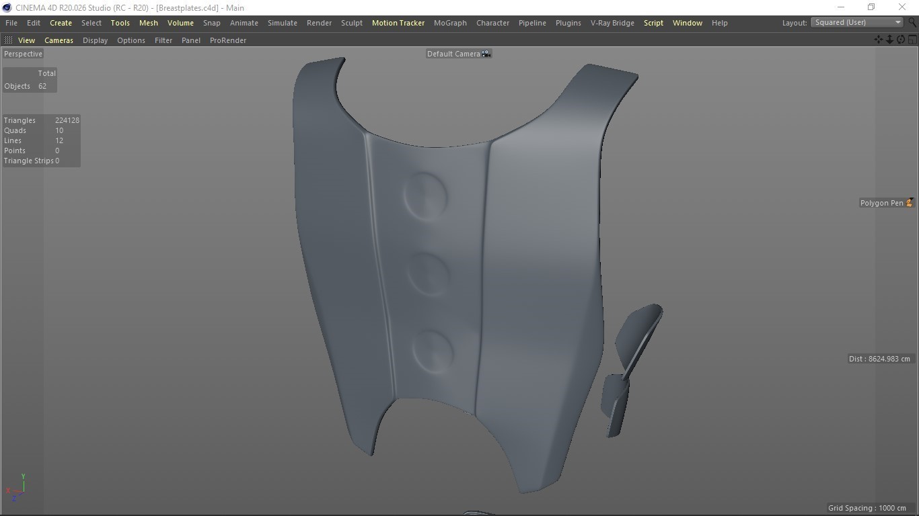The height and width of the screenshot is (516, 919).
Task: Open the Sculpt menu
Action: pyautogui.click(x=351, y=23)
